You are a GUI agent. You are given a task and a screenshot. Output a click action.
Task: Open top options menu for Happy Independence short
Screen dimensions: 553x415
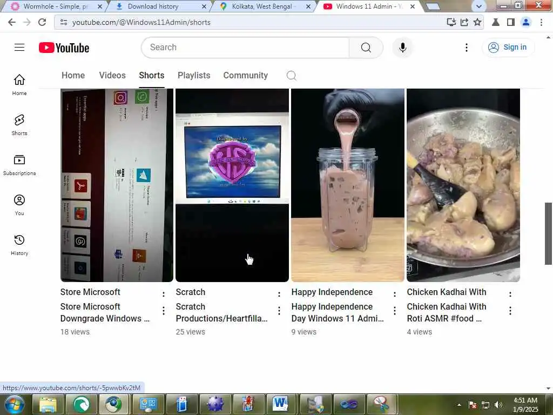(394, 294)
